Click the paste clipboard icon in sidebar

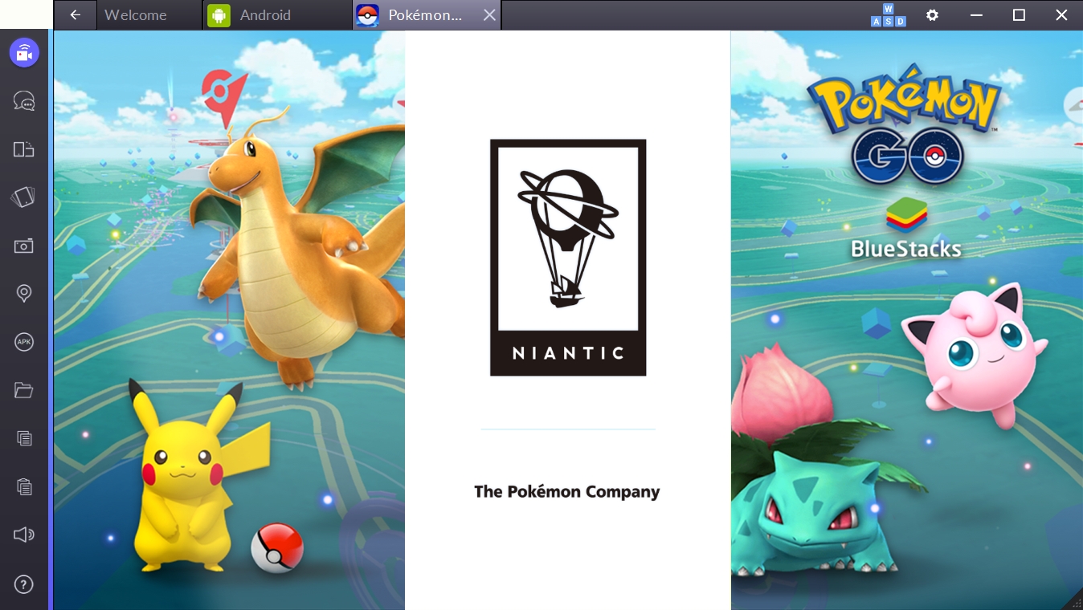tap(24, 486)
